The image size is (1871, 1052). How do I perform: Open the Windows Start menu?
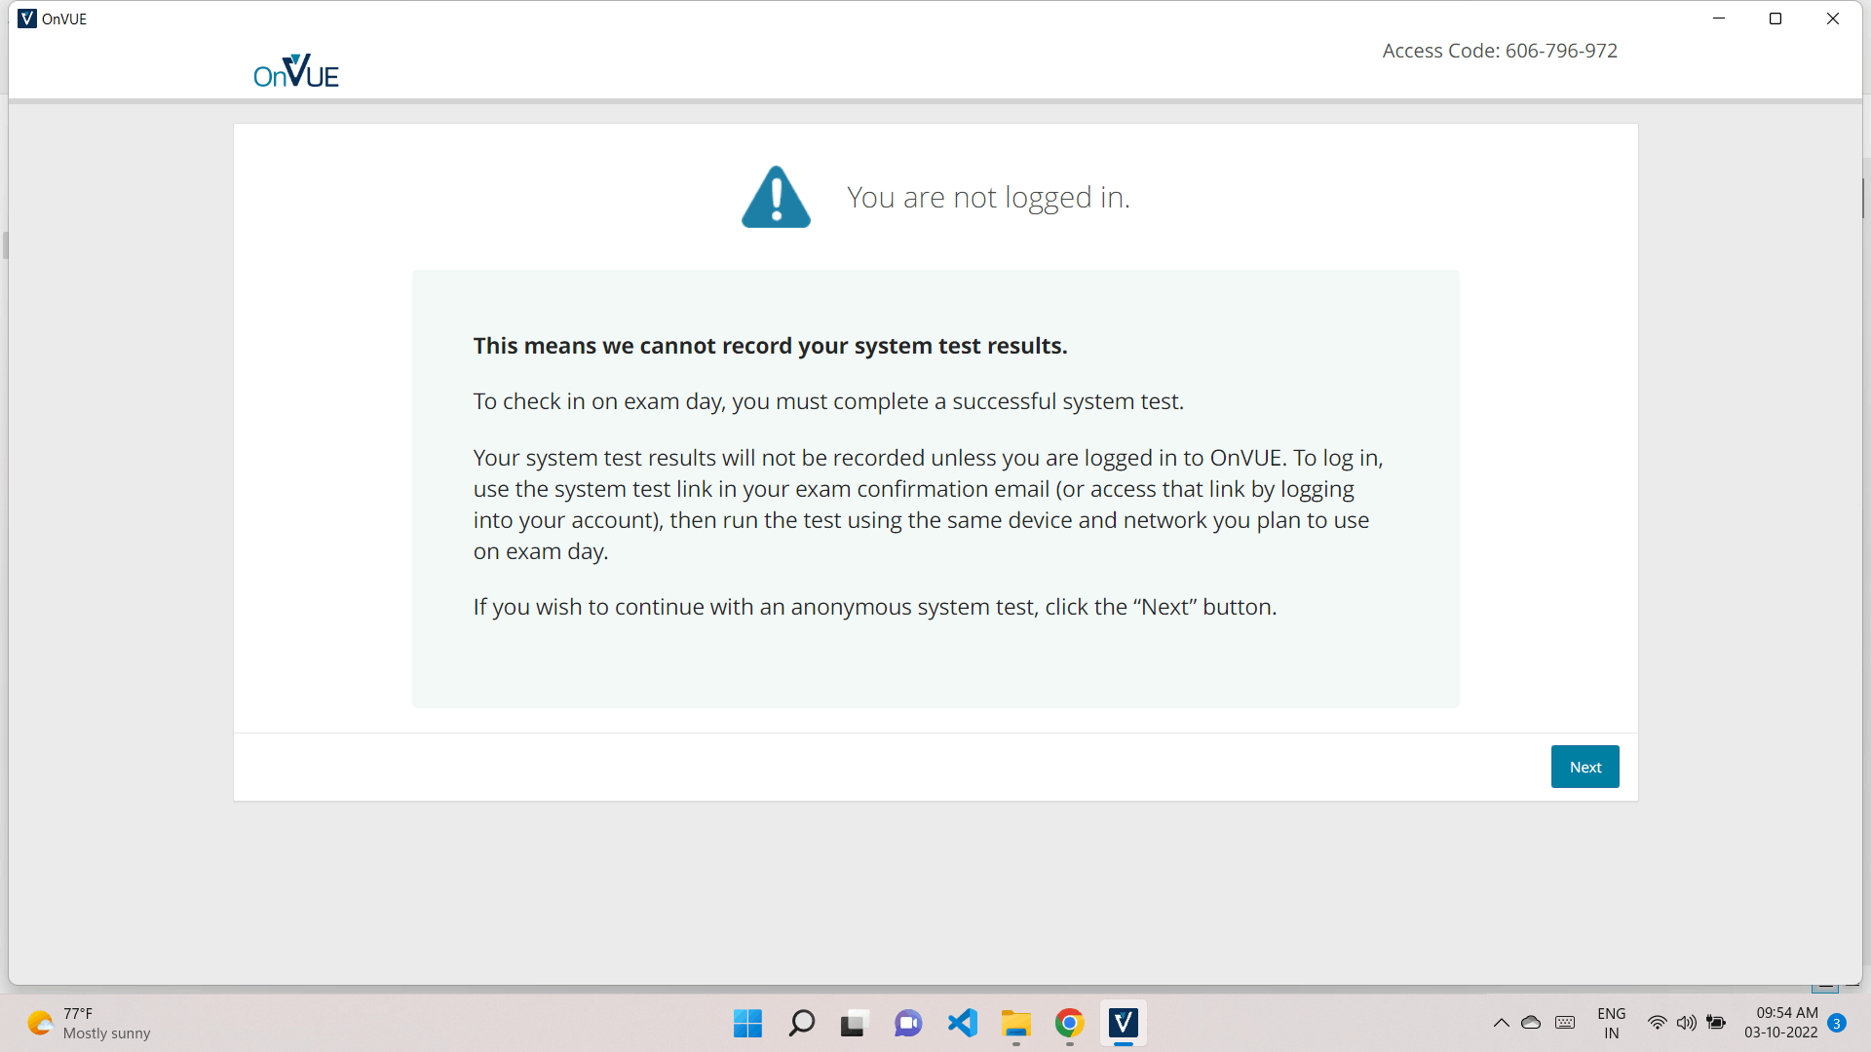[747, 1024]
